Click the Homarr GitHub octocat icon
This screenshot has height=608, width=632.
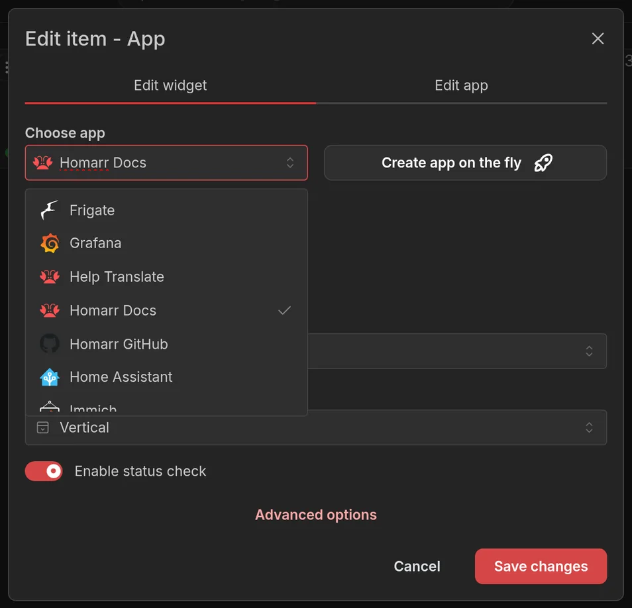[50, 344]
